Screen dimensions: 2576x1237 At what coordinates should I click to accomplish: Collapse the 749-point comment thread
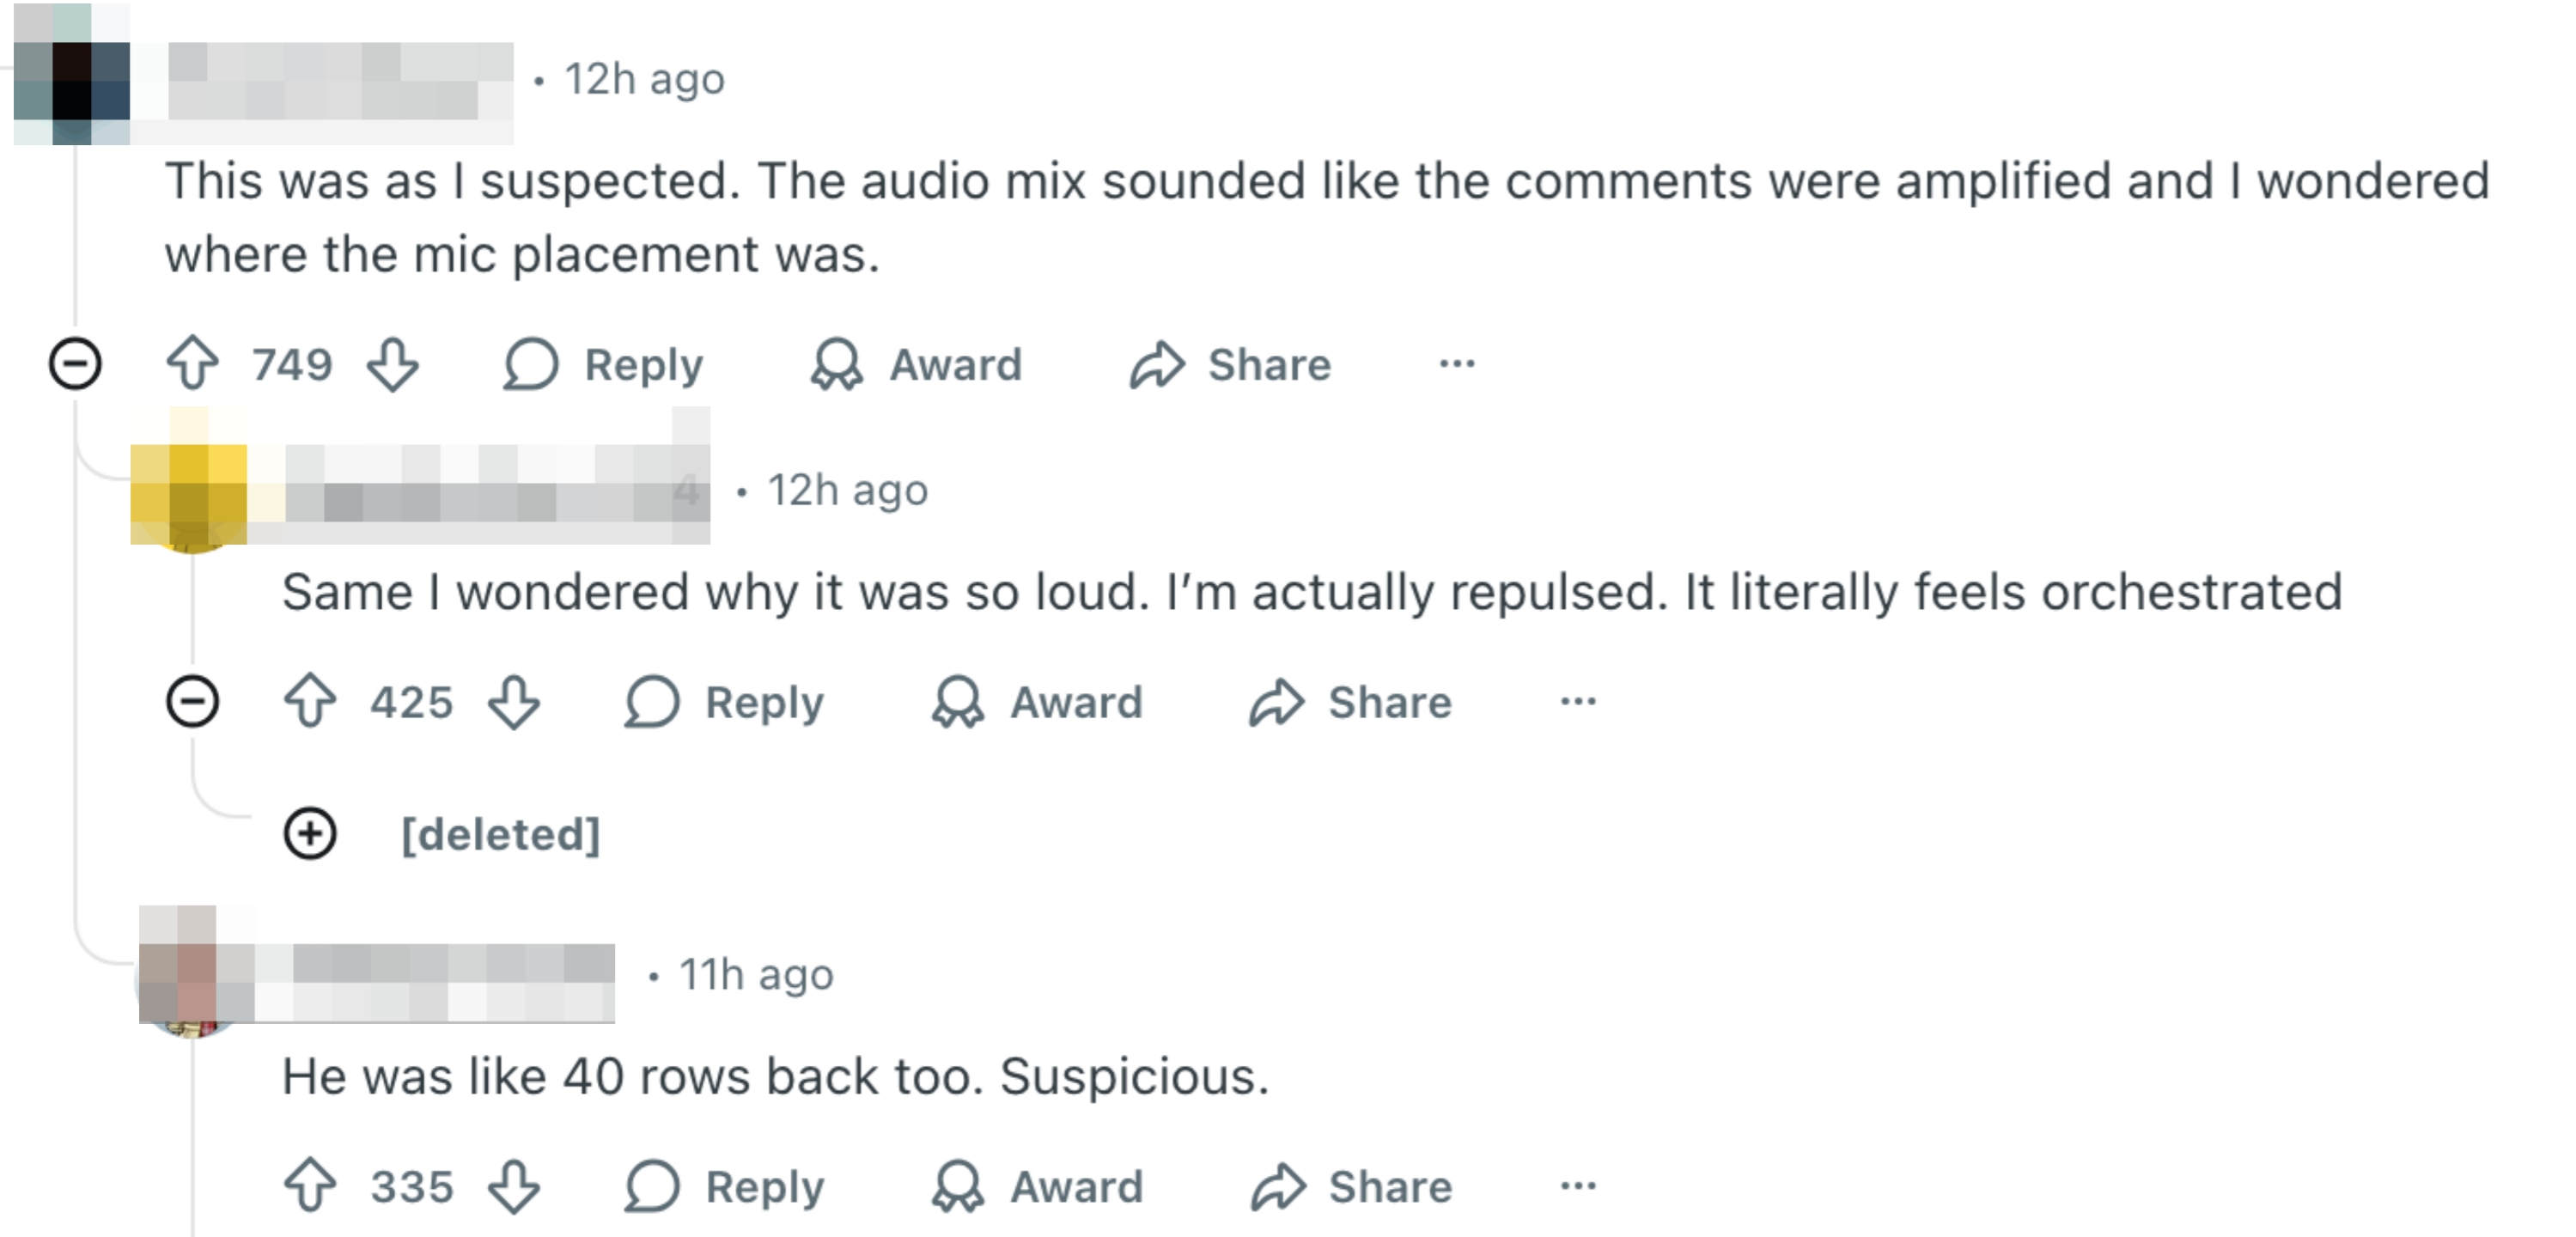[x=75, y=363]
